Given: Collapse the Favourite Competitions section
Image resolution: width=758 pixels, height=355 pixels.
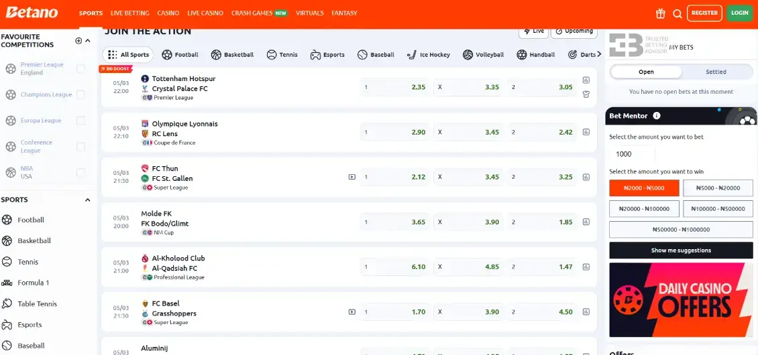Looking at the screenshot, I should [x=88, y=41].
